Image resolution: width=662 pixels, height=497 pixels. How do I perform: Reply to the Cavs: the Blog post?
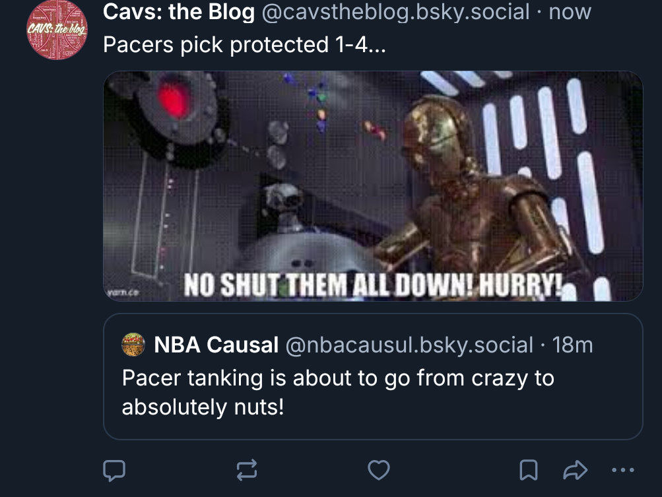[x=114, y=470]
